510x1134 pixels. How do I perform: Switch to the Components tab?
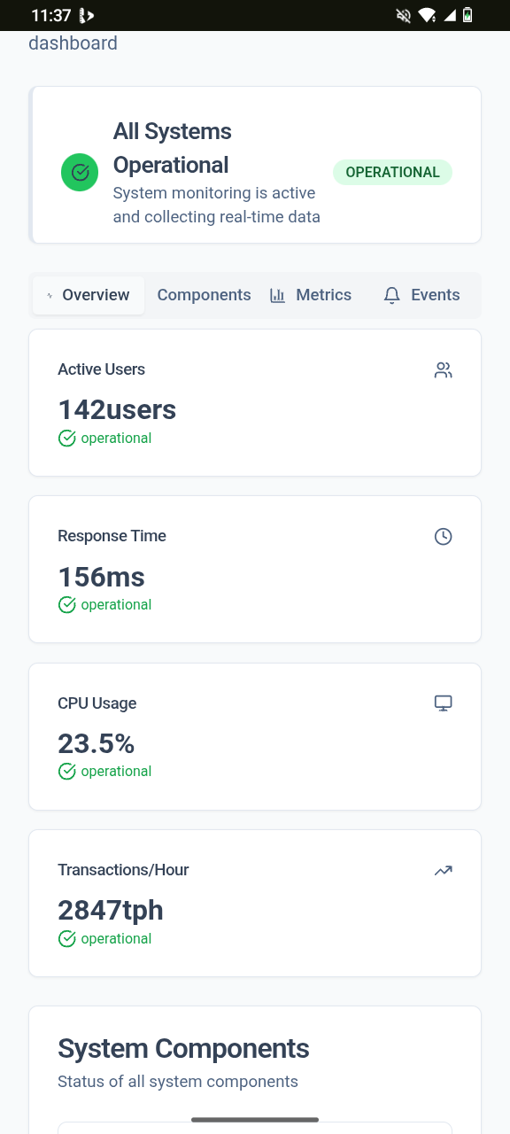(204, 295)
